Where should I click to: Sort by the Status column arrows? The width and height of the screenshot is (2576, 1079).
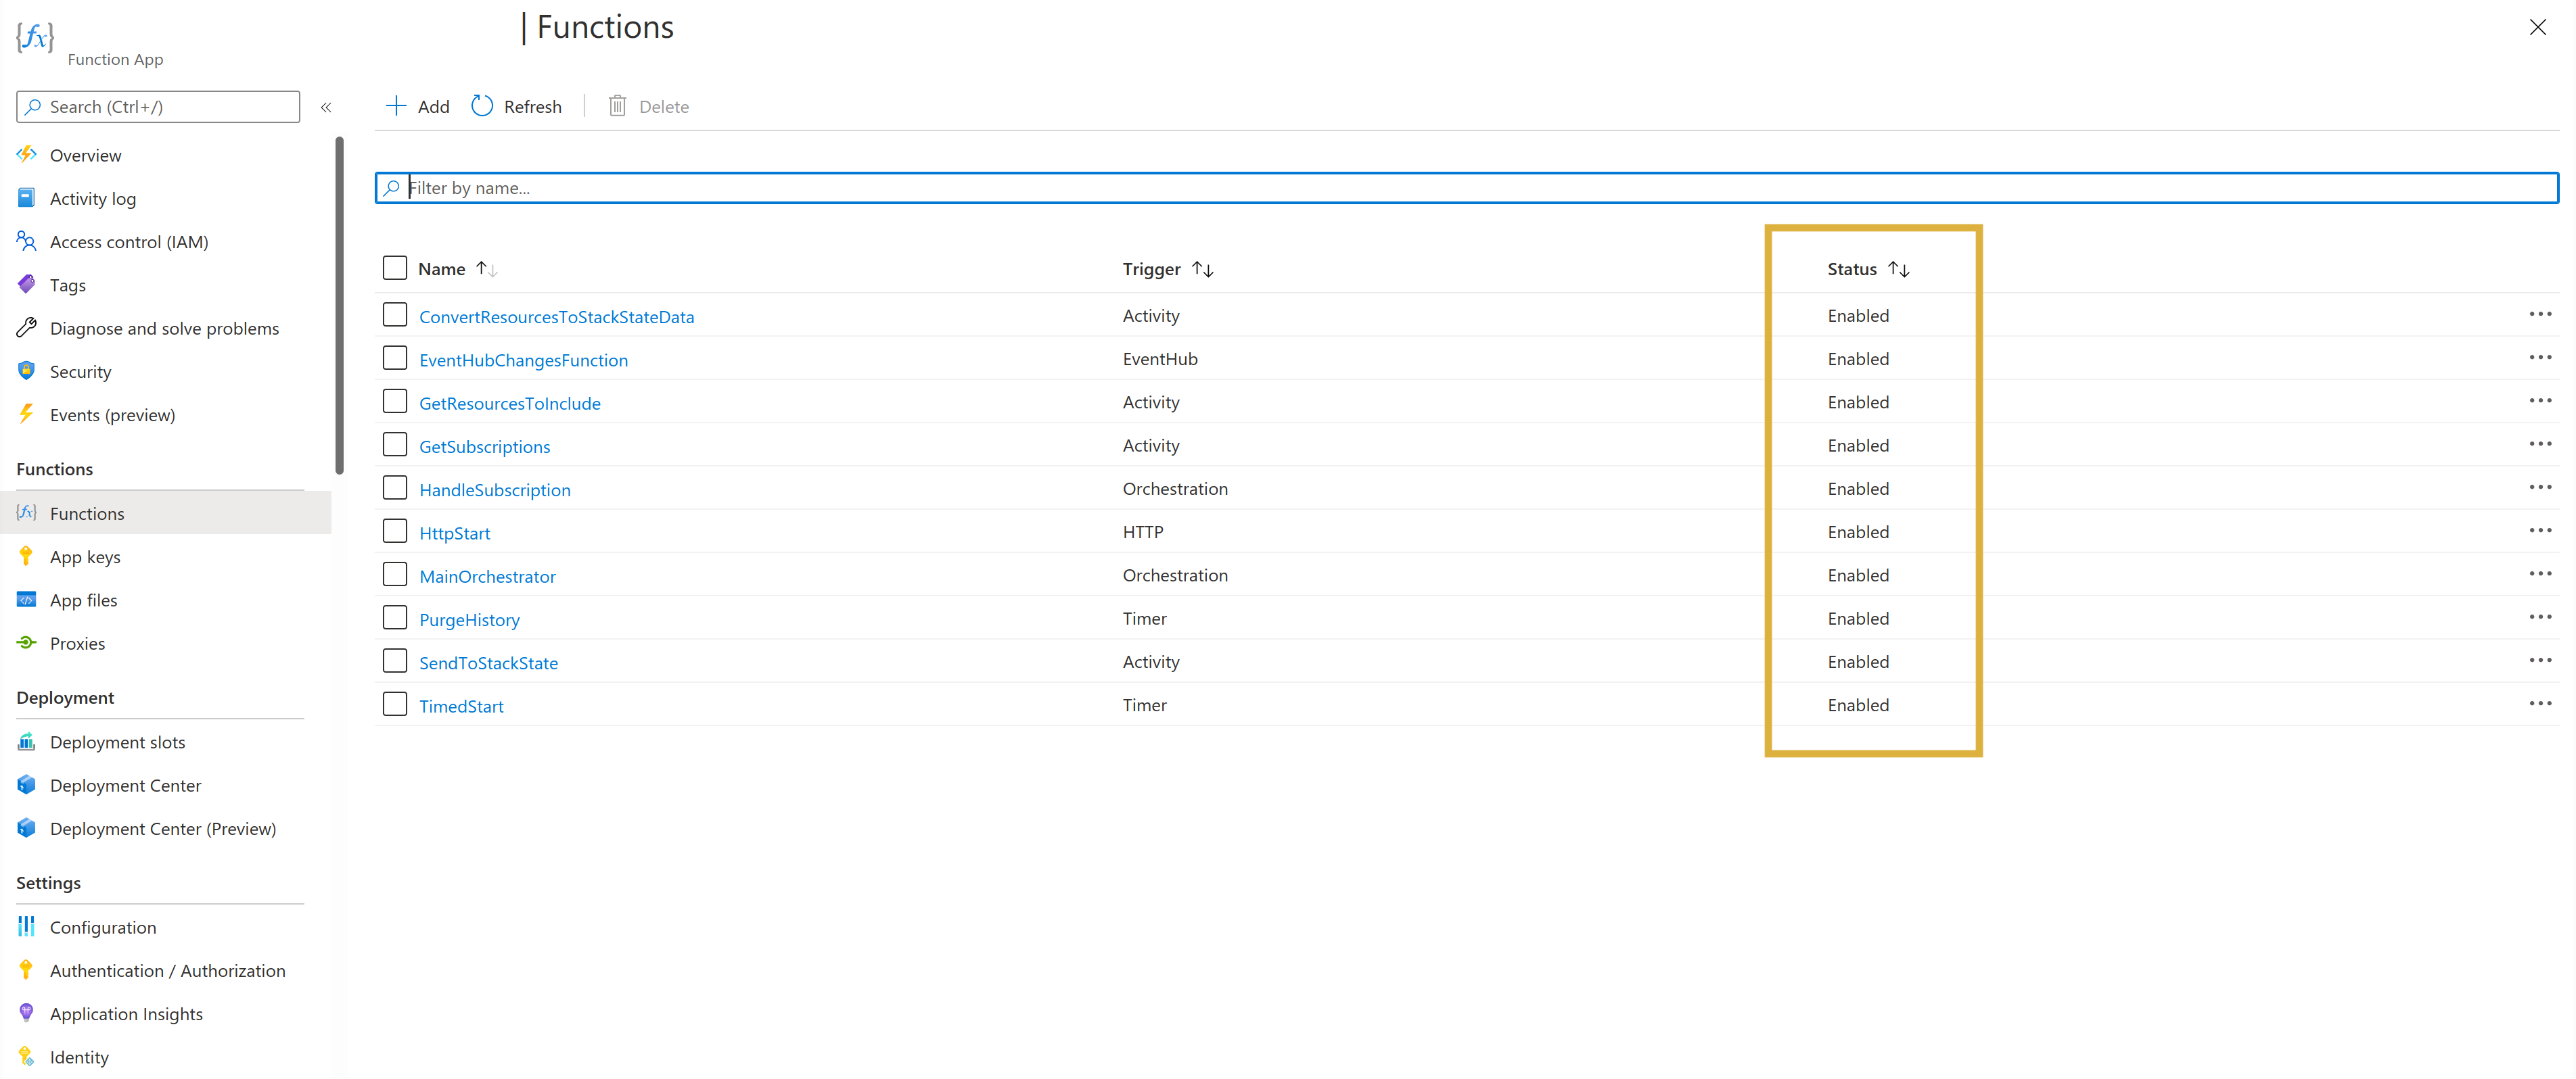[1899, 269]
